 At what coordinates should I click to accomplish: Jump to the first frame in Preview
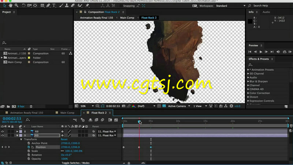[250, 52]
